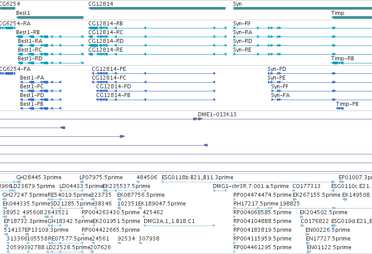Screen dimensions: 372x254
Task: Select protein Best1-PB
Action: (41, 108)
